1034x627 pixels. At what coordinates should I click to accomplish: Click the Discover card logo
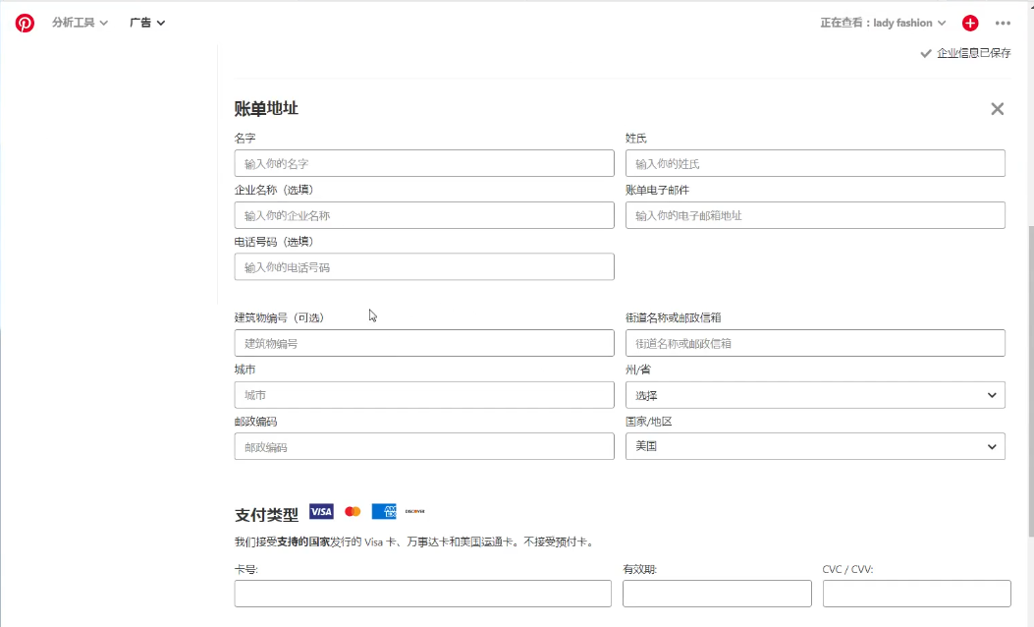tap(414, 511)
